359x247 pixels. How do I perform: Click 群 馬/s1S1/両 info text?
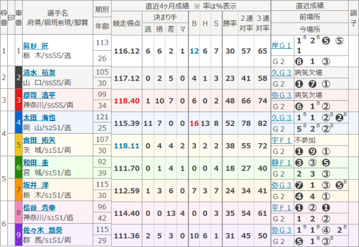(47, 240)
